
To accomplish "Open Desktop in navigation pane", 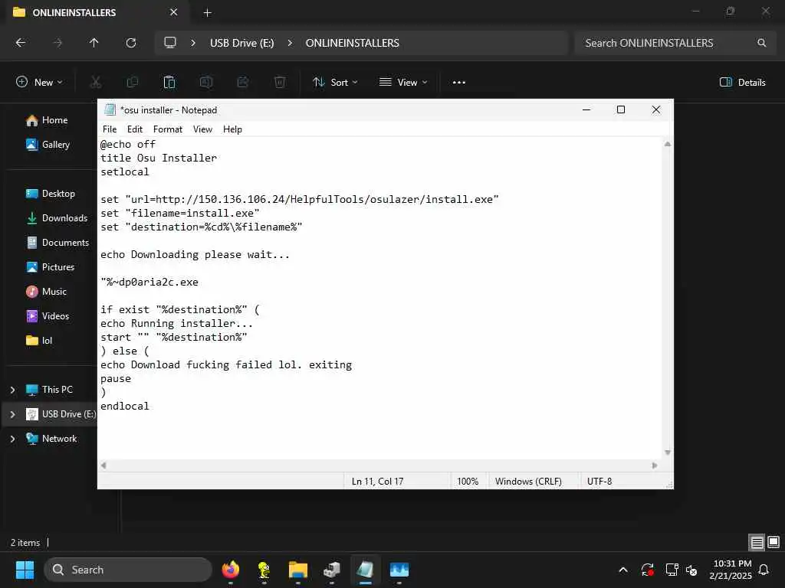I will pos(51,194).
